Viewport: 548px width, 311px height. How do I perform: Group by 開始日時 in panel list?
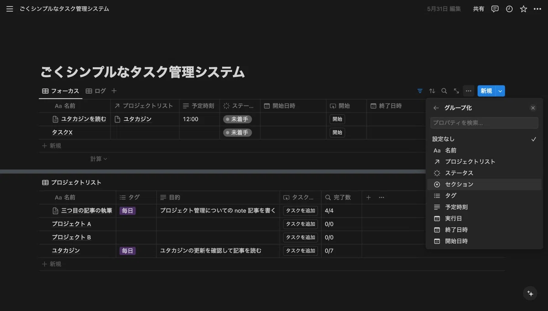(484, 241)
